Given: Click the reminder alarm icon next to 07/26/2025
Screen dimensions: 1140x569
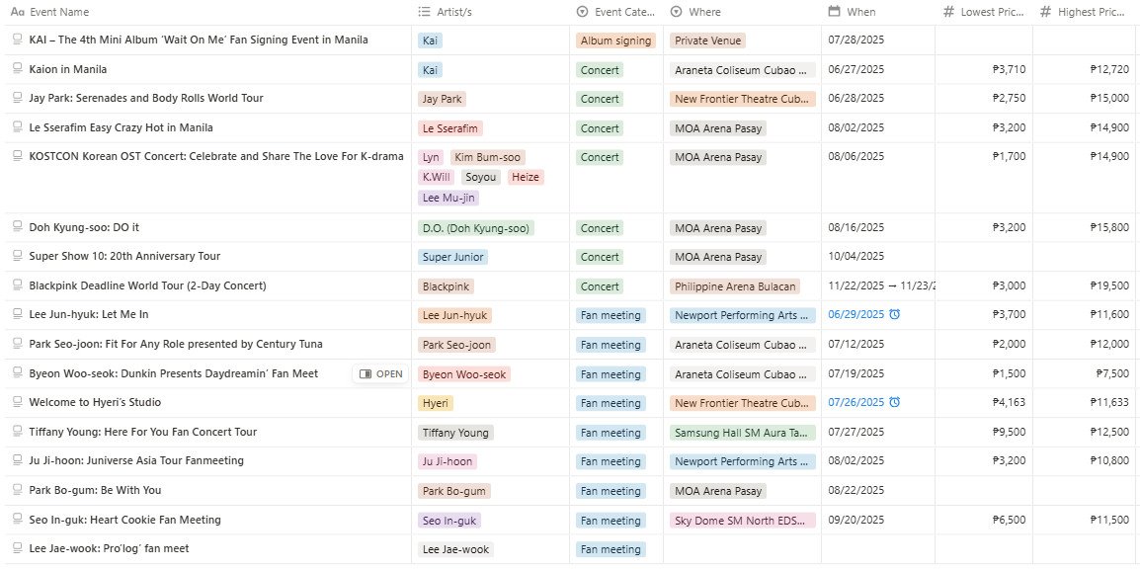Looking at the screenshot, I should click(x=894, y=402).
